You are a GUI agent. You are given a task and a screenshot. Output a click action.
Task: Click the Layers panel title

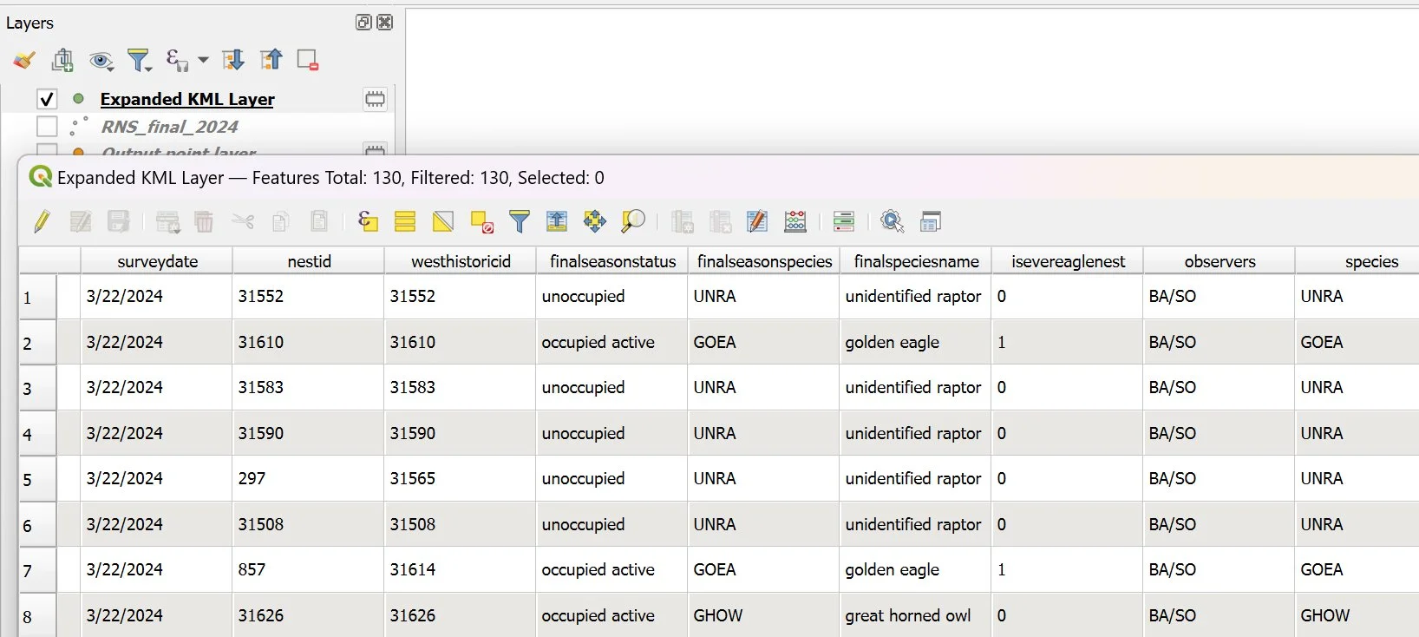[29, 23]
